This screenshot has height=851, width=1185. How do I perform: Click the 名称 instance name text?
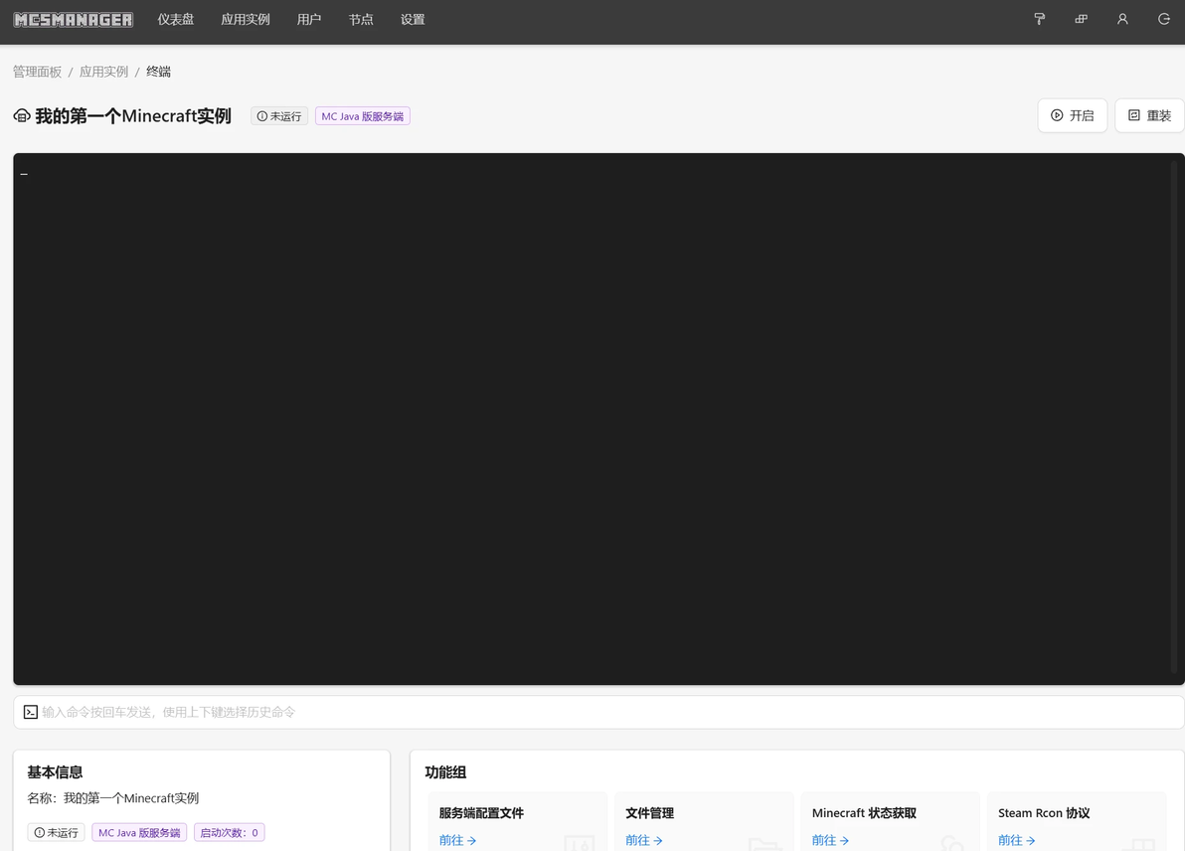(x=113, y=798)
